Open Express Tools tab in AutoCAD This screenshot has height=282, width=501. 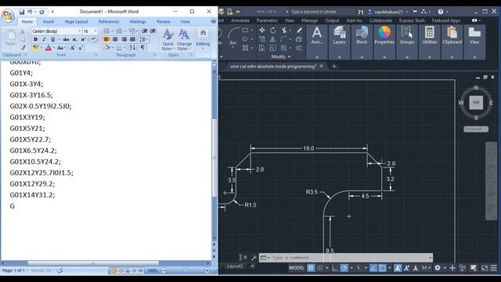412,20
